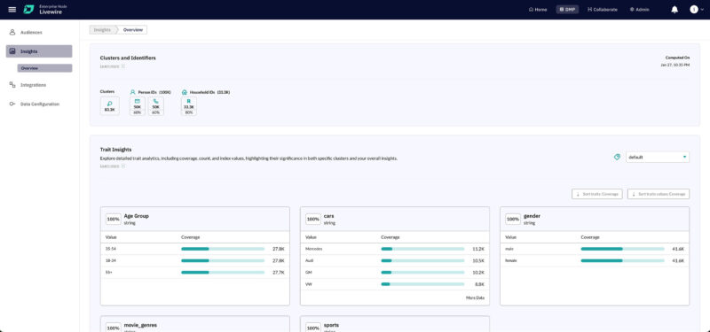Viewport: 710px width, 332px height.
Task: Expand the default tag dropdown
Action: click(x=658, y=158)
